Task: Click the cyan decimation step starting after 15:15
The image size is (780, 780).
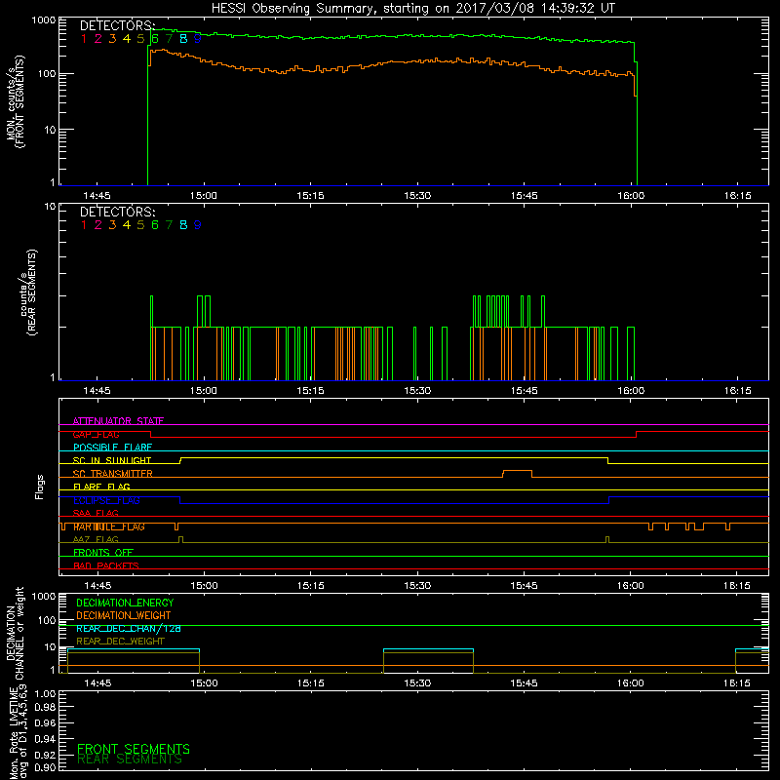Action: [x=428, y=649]
